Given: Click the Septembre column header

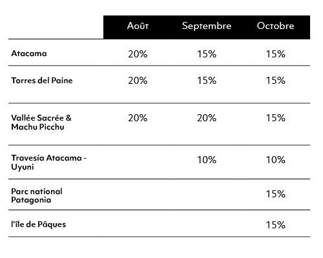Looking at the screenshot, I should [x=207, y=26].
